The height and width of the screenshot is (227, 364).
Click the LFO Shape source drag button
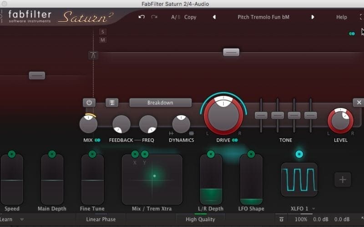(251, 154)
